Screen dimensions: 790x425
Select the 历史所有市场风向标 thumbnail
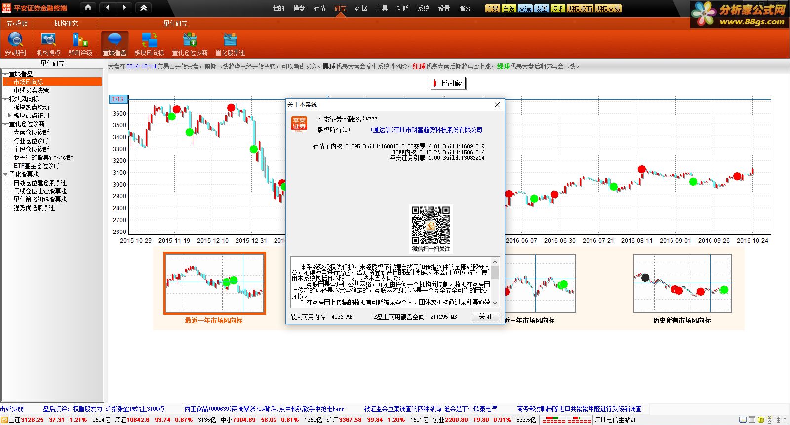point(682,283)
